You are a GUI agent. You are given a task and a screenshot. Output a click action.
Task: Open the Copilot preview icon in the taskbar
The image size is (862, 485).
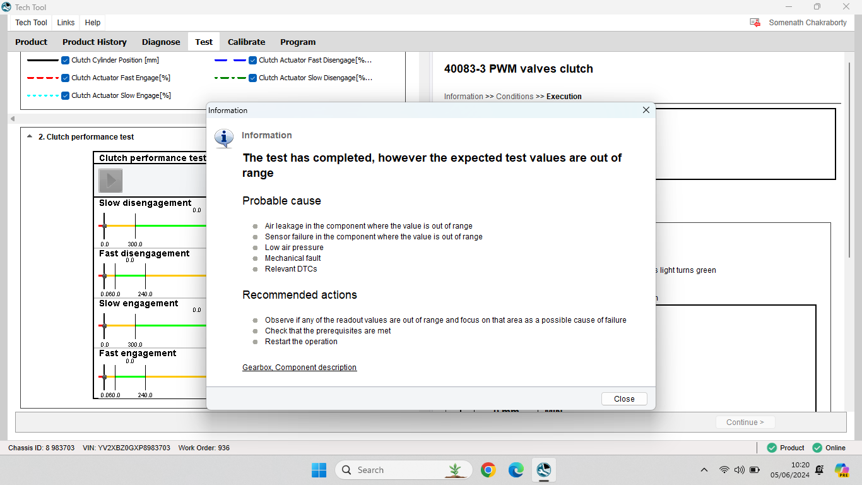pos(841,470)
